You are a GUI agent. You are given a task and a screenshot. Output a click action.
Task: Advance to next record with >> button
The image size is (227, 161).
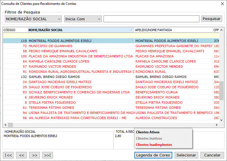pyautogui.click(x=34, y=155)
